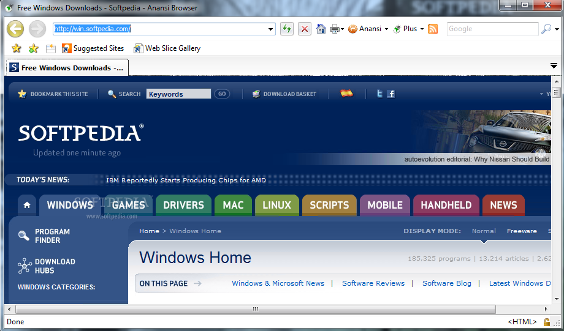Click the Print icon in the toolbar

335,29
